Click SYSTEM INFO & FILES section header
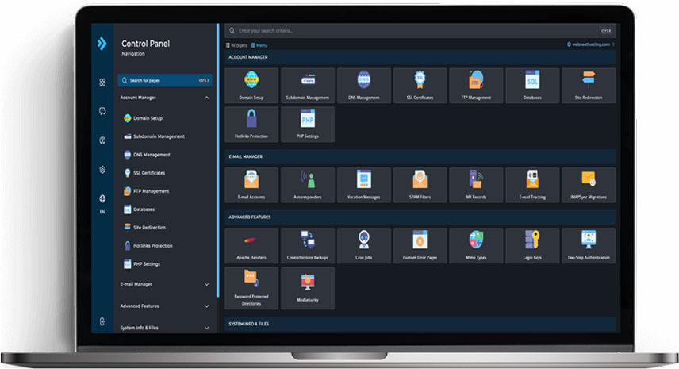The image size is (679, 369). pyautogui.click(x=420, y=324)
